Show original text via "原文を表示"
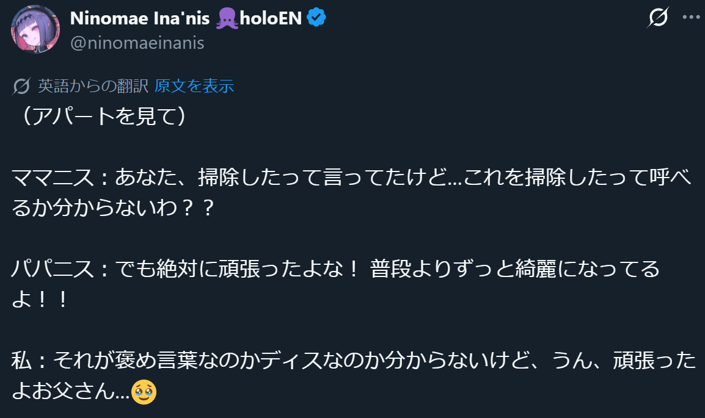705x418 pixels. 194,86
